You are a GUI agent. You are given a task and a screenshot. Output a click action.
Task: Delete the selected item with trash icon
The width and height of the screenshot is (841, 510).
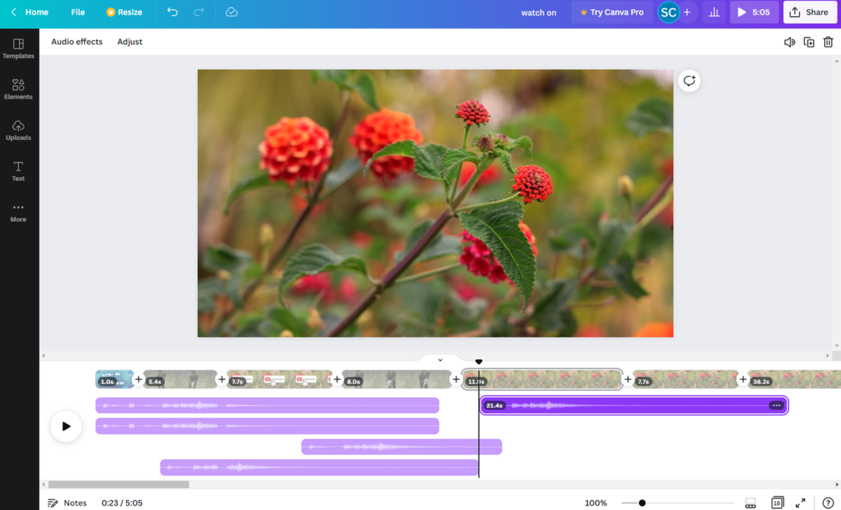tap(828, 42)
